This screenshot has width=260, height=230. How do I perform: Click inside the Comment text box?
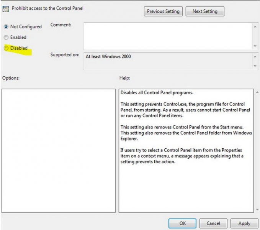(x=167, y=35)
